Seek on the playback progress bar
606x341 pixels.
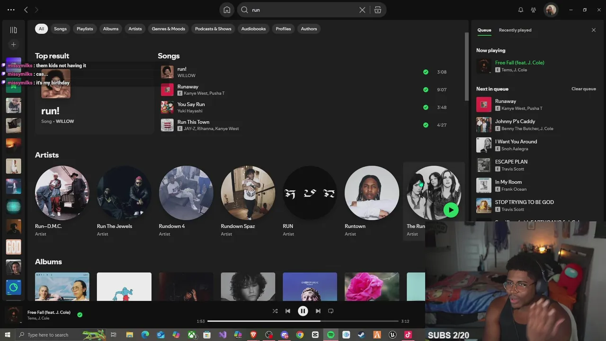click(x=303, y=321)
